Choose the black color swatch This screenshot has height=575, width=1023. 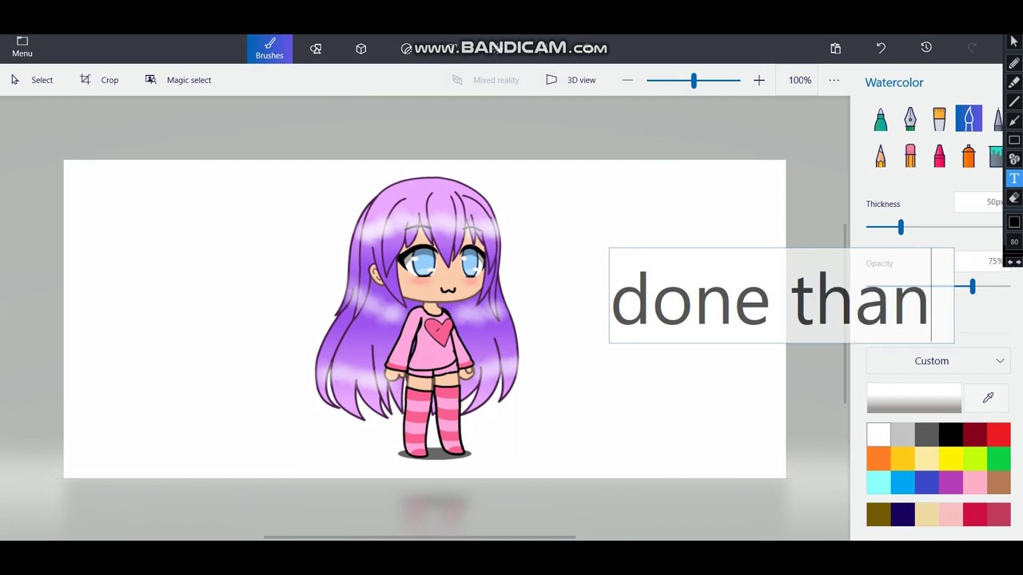pyautogui.click(x=950, y=434)
